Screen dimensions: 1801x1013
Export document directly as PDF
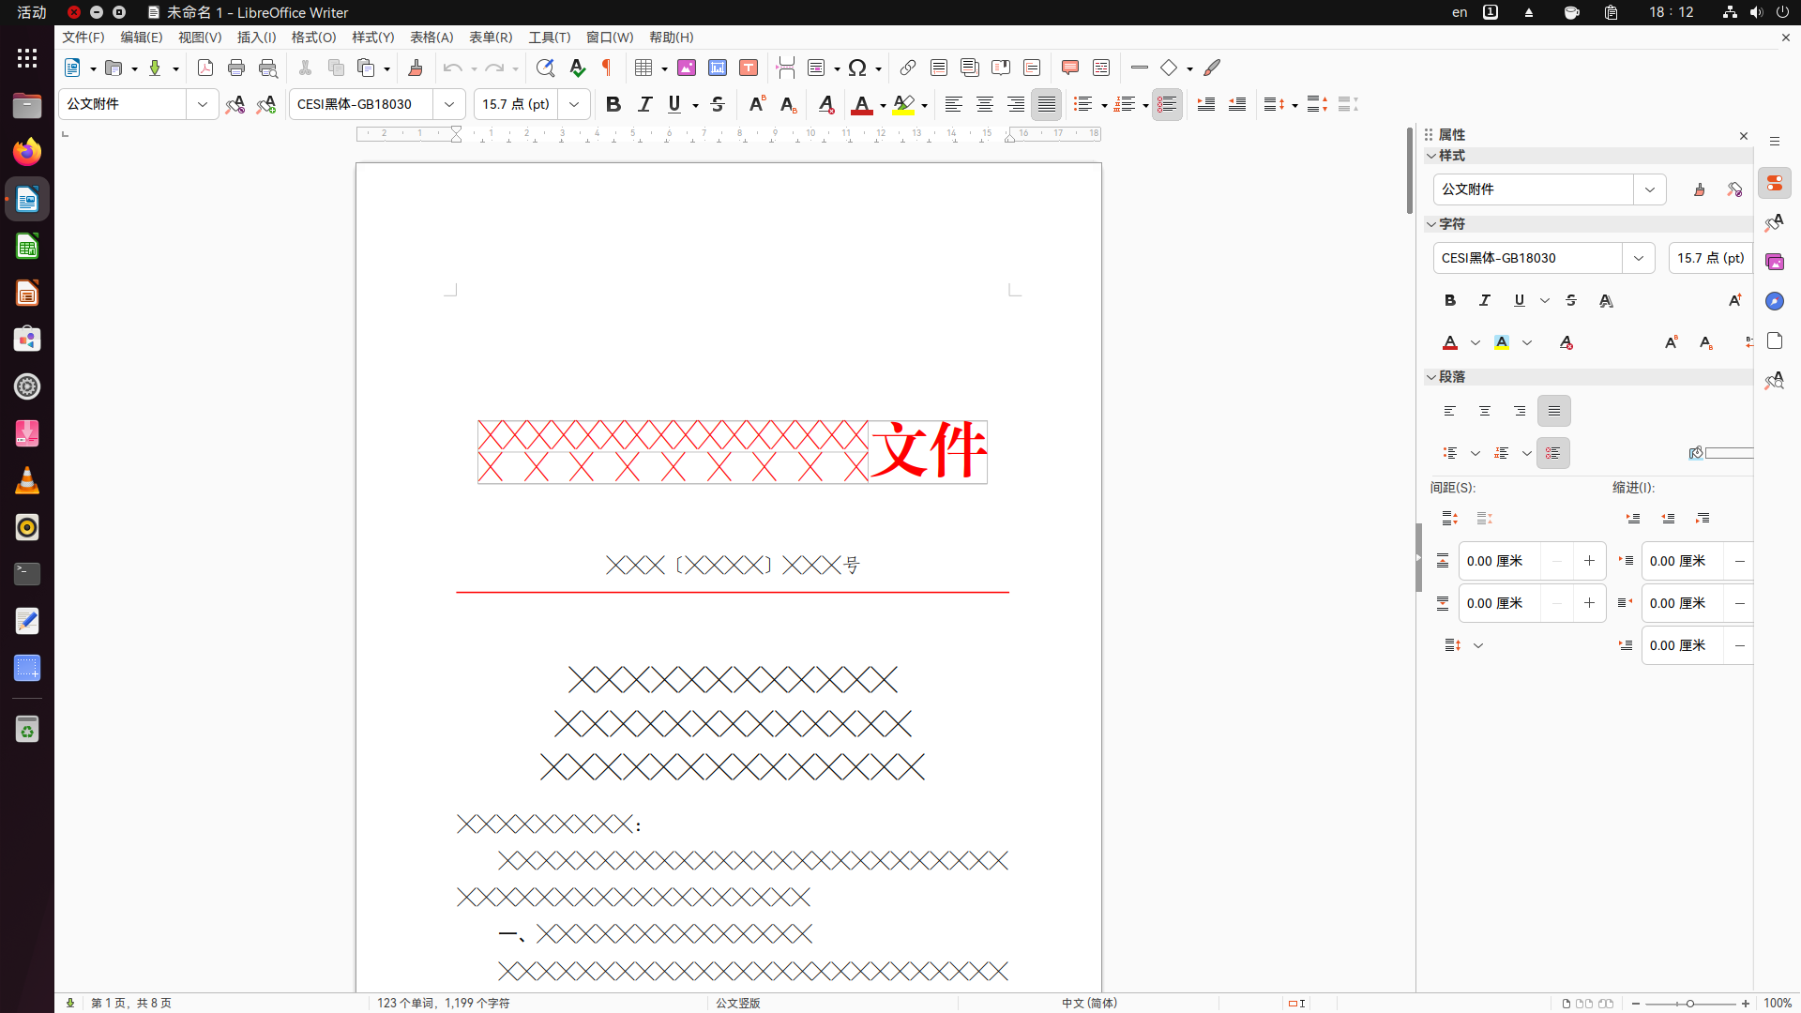205,68
